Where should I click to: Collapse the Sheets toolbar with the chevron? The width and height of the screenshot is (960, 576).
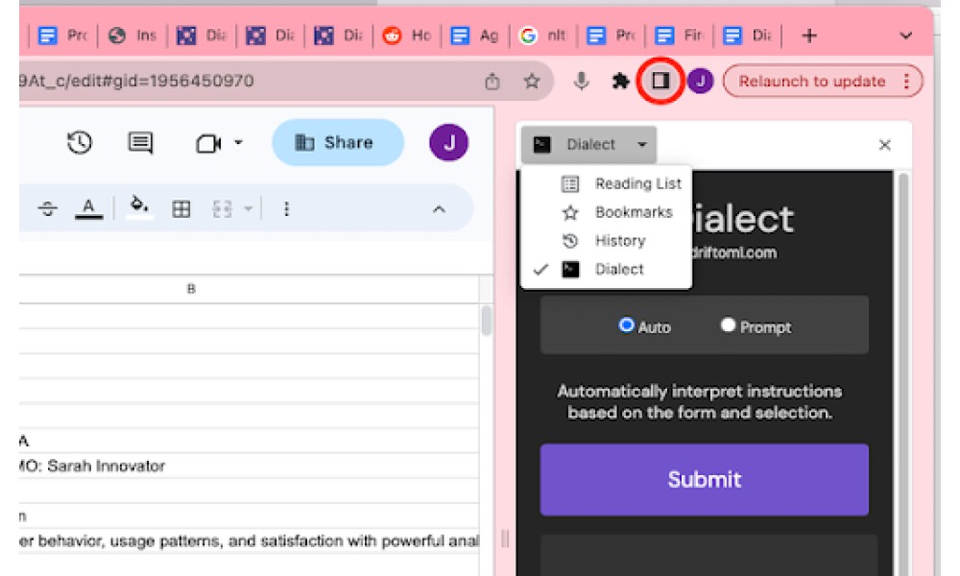439,209
